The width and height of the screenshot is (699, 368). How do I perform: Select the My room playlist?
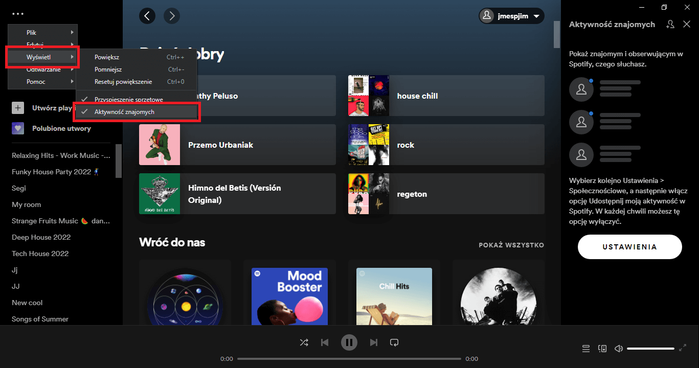26,204
